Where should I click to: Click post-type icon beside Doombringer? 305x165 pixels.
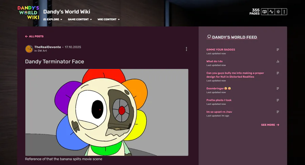click(x=278, y=89)
